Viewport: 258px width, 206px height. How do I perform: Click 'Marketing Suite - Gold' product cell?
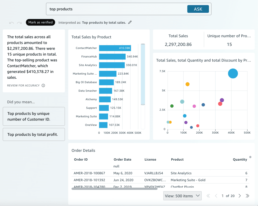188,180
